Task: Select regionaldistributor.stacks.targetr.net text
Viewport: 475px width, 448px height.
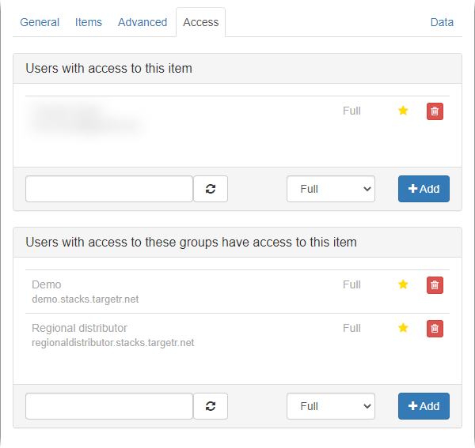Action: tap(112, 343)
